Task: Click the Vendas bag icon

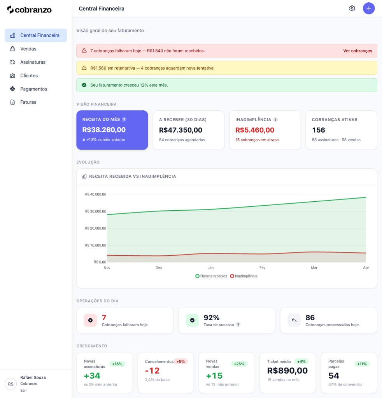Action: (x=12, y=49)
